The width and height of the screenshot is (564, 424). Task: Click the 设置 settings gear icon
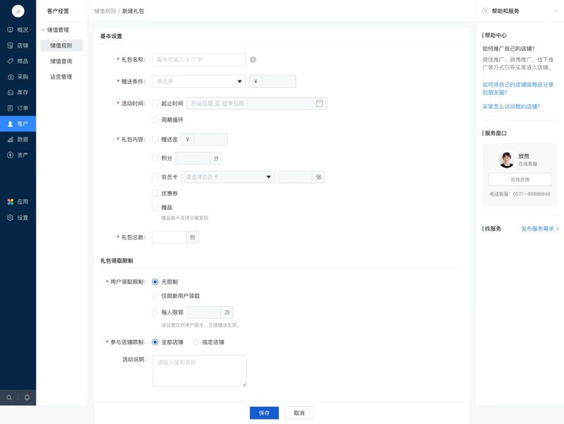10,218
